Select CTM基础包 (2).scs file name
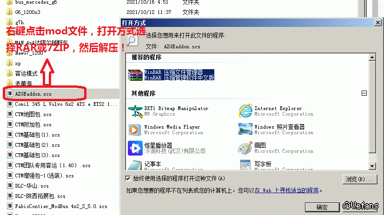 [x=38, y=145]
